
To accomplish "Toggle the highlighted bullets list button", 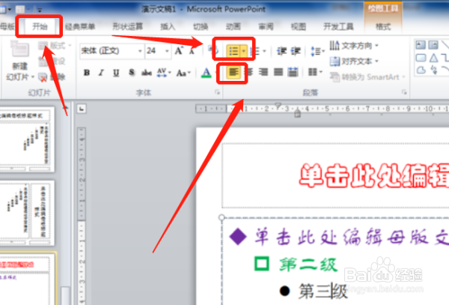I will coord(233,51).
